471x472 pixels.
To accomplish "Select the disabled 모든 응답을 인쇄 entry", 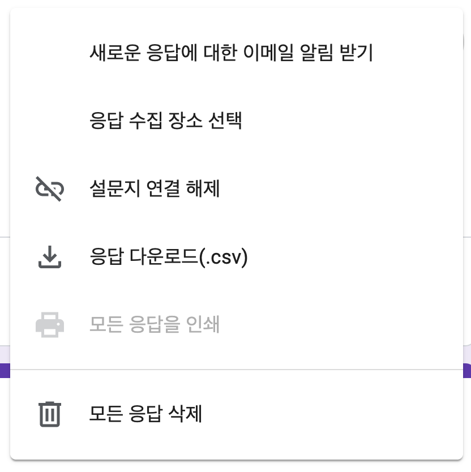I will (237, 325).
